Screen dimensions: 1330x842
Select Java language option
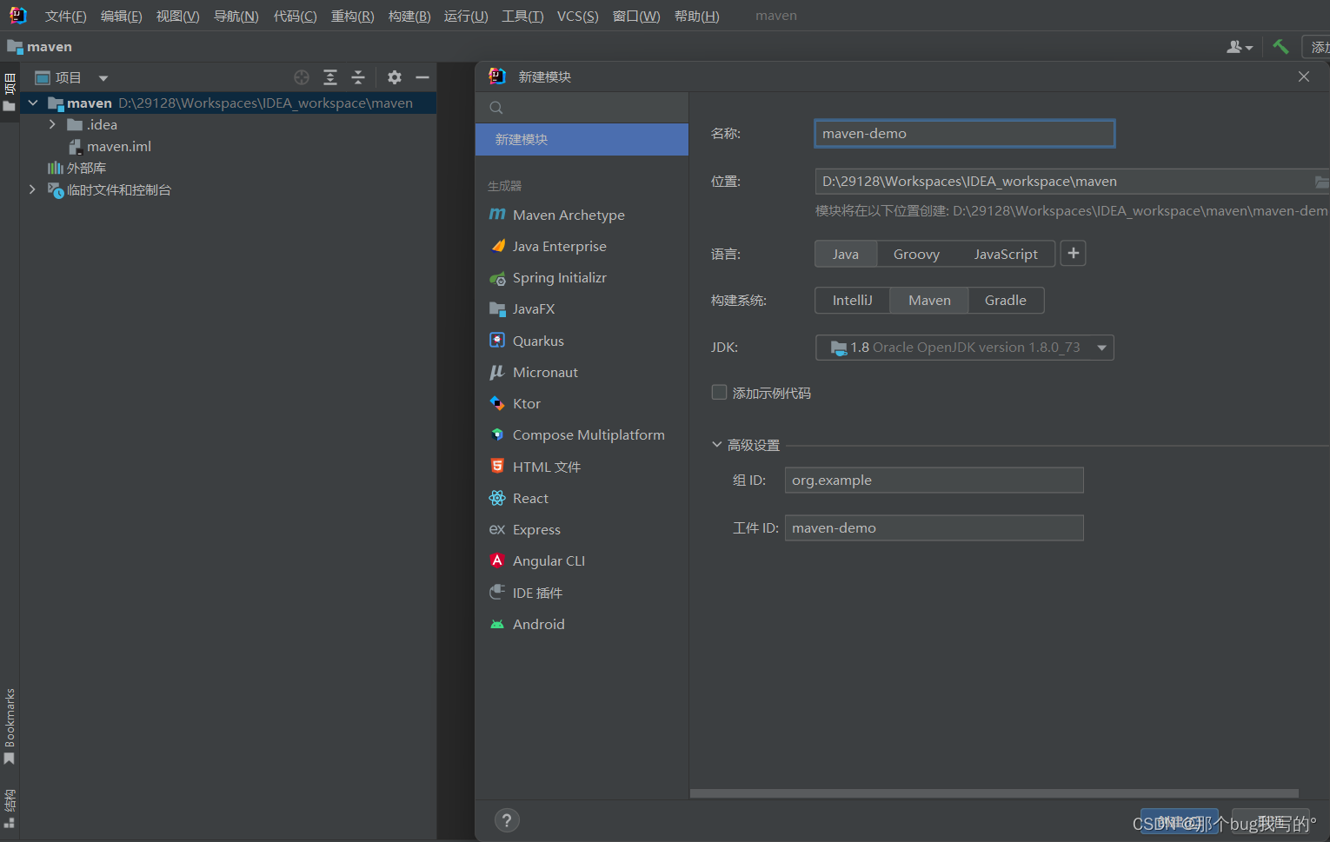coord(846,254)
